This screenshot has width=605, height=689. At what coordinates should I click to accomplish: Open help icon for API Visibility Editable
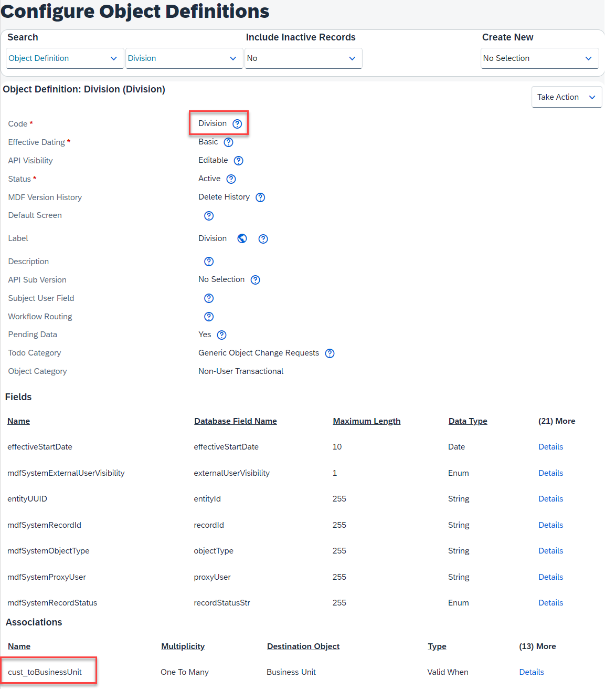pos(238,161)
